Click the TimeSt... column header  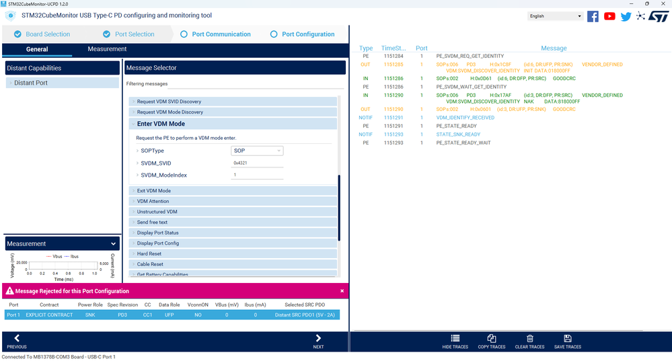393,48
